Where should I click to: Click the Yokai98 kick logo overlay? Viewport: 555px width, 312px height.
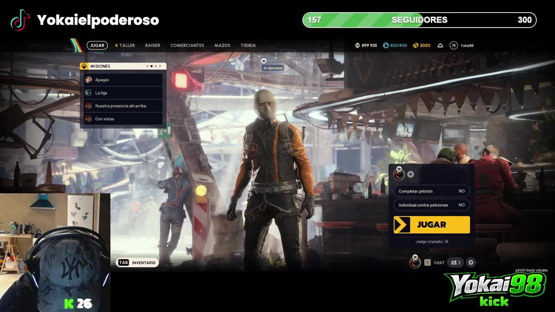495,289
